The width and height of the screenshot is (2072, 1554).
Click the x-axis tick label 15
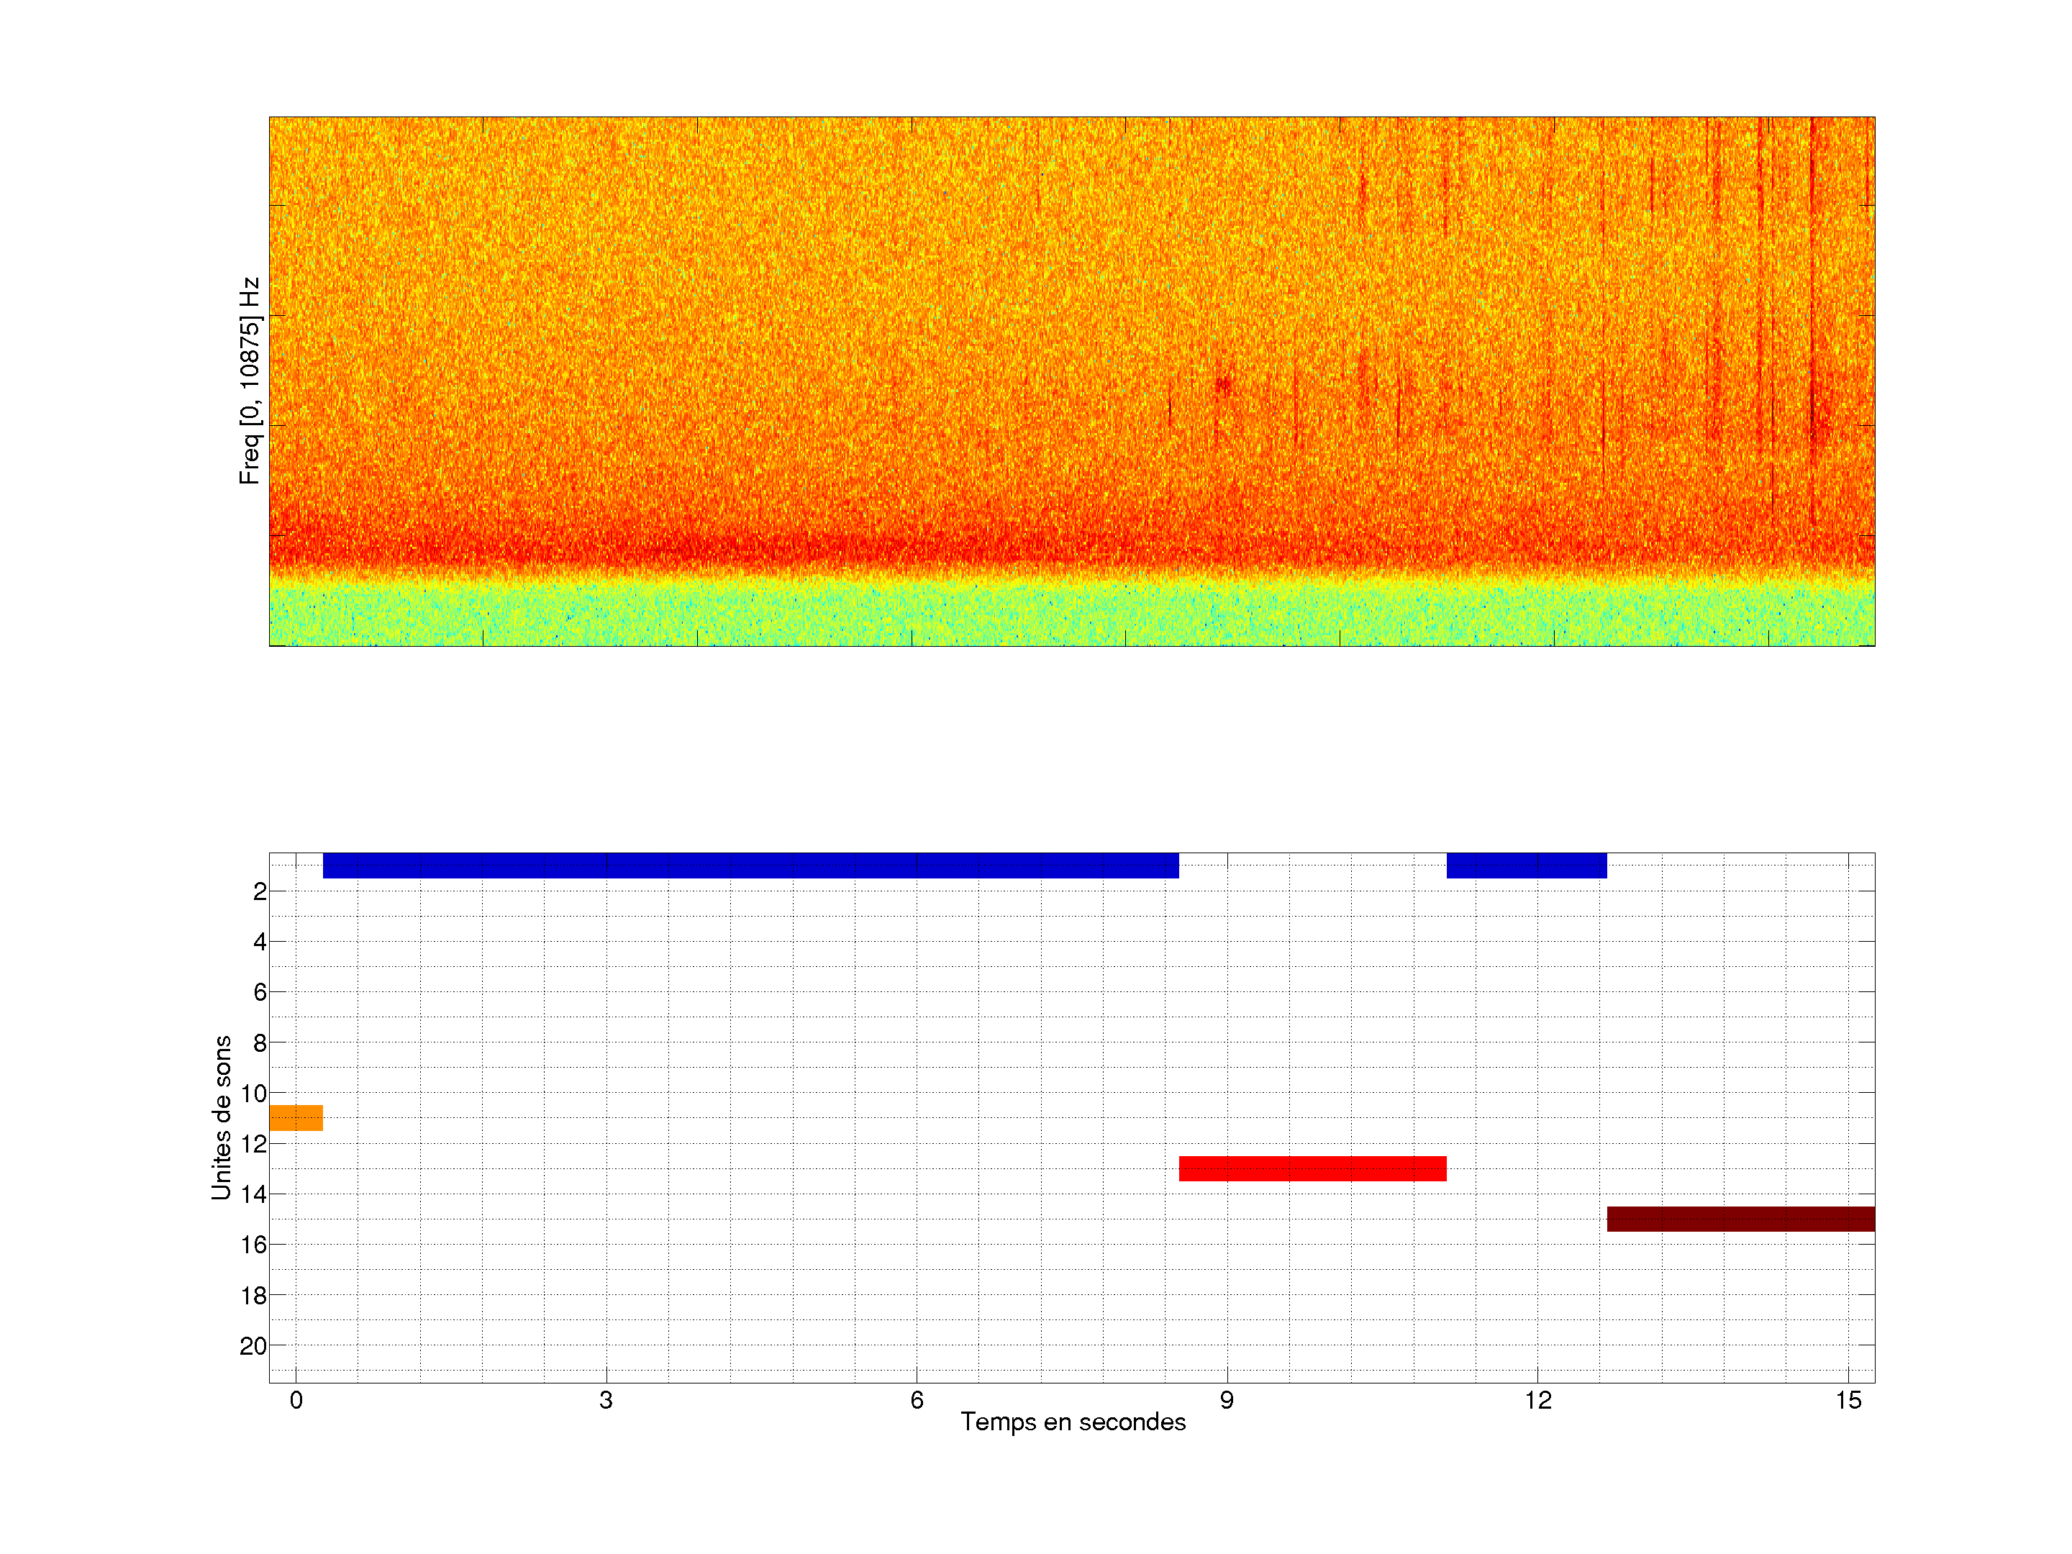(1848, 1400)
